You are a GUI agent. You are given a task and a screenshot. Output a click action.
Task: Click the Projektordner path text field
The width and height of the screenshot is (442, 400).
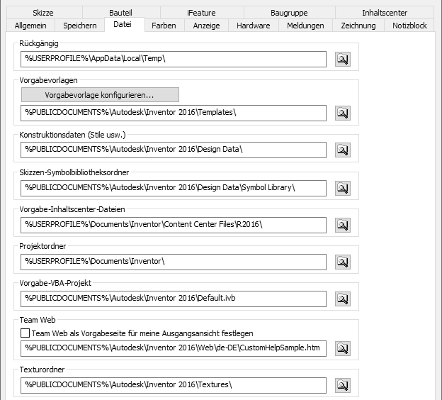coord(174,262)
